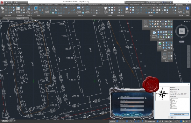Click the software name field in patcher
The width and height of the screenshot is (191, 123).
132,98
